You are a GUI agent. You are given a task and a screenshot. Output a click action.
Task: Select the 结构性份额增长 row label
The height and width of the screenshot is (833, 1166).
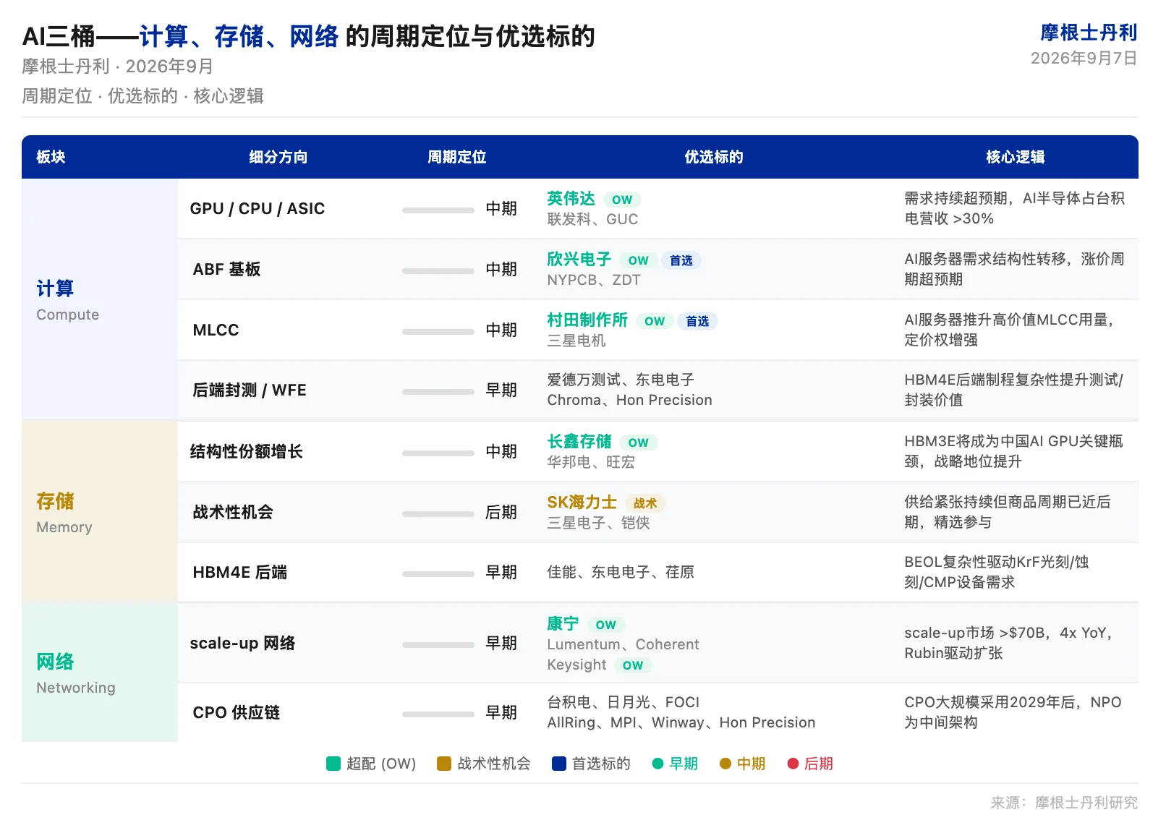point(246,452)
